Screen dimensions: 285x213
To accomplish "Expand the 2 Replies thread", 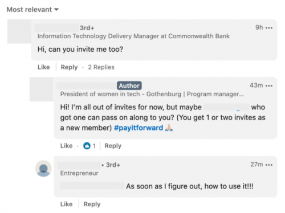I will pyautogui.click(x=101, y=67).
